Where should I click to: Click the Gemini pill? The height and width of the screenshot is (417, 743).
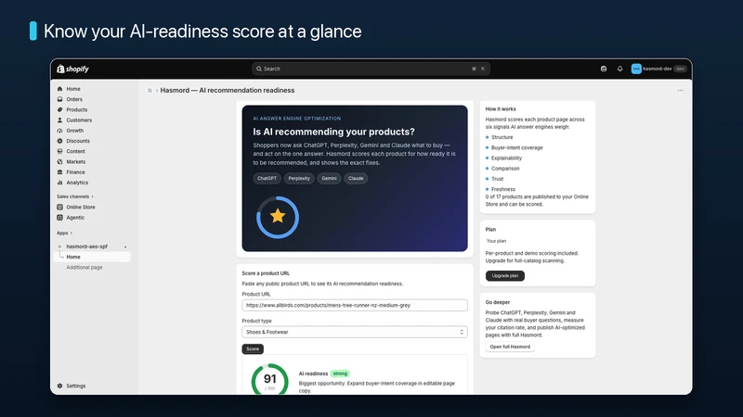tap(329, 178)
